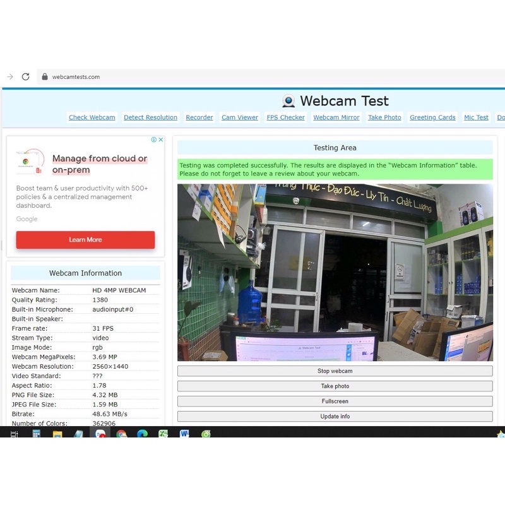
Task: Click the padlock icon in the address bar
Action: tap(44, 76)
